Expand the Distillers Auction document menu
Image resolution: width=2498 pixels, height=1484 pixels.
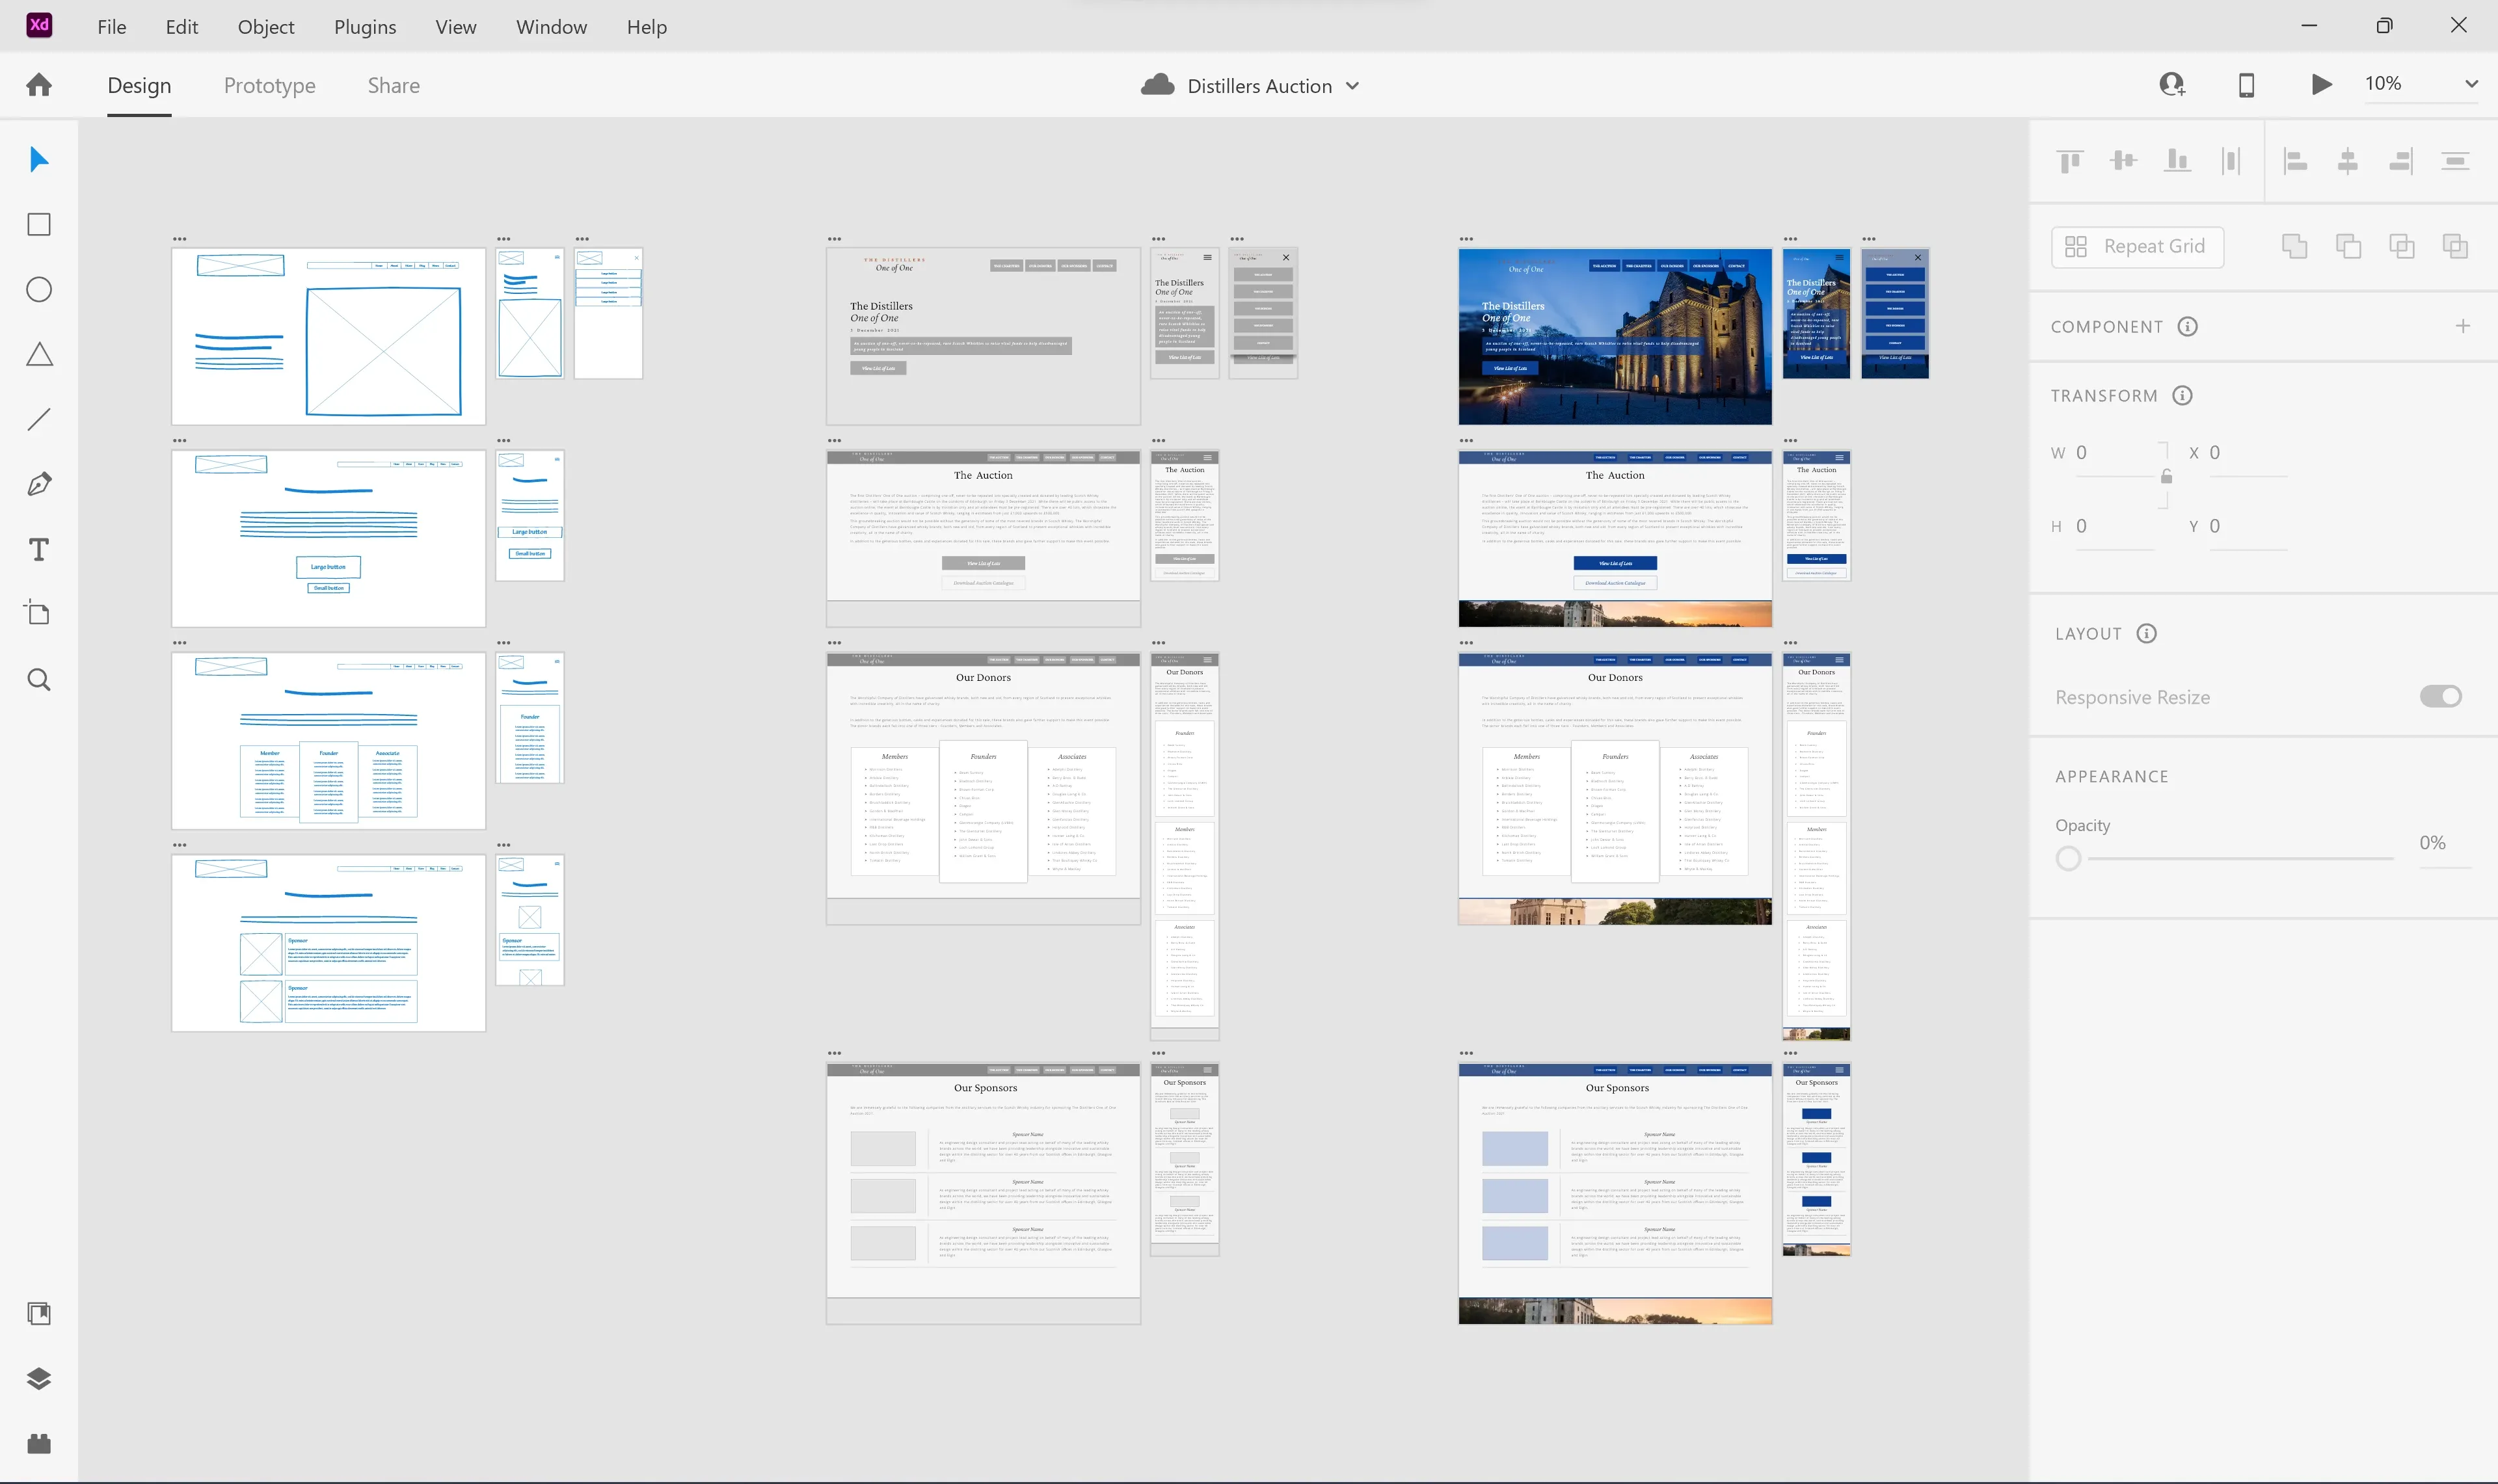tap(1352, 86)
